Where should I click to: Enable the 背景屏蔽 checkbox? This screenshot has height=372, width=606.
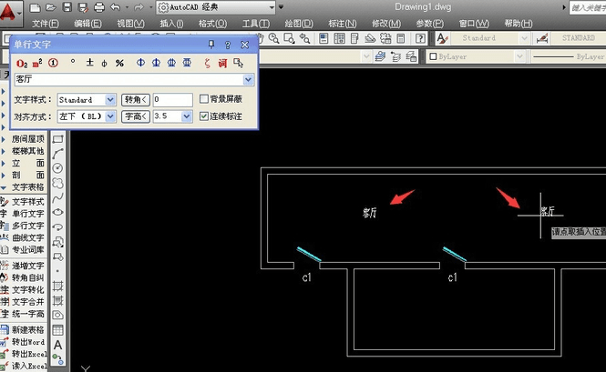204,99
